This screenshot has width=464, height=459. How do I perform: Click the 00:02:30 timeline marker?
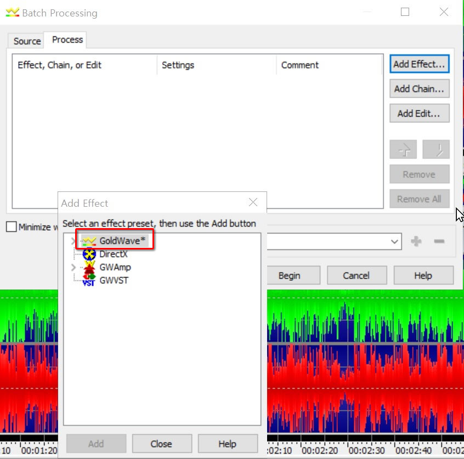366,450
